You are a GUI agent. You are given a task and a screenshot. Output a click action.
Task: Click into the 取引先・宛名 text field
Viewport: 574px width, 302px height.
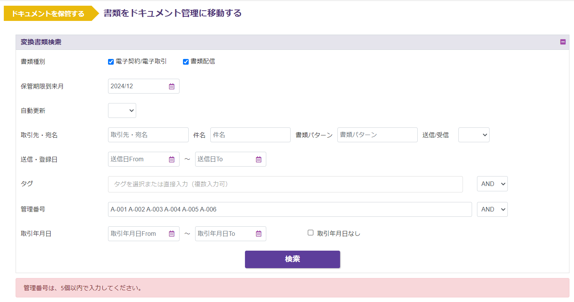pos(148,135)
